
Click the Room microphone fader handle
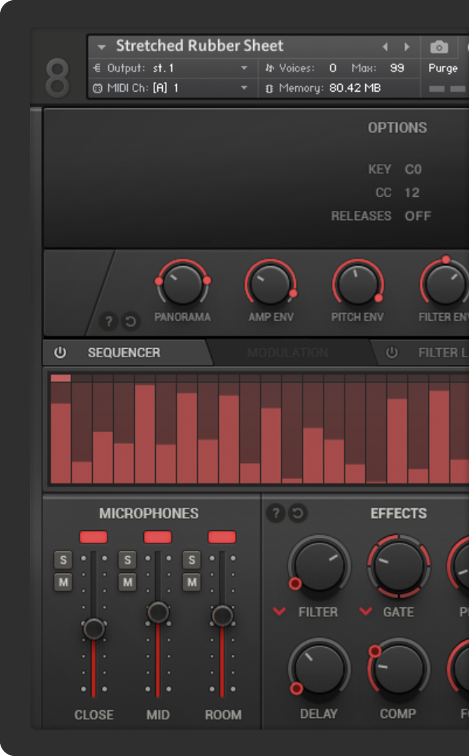coord(222,616)
